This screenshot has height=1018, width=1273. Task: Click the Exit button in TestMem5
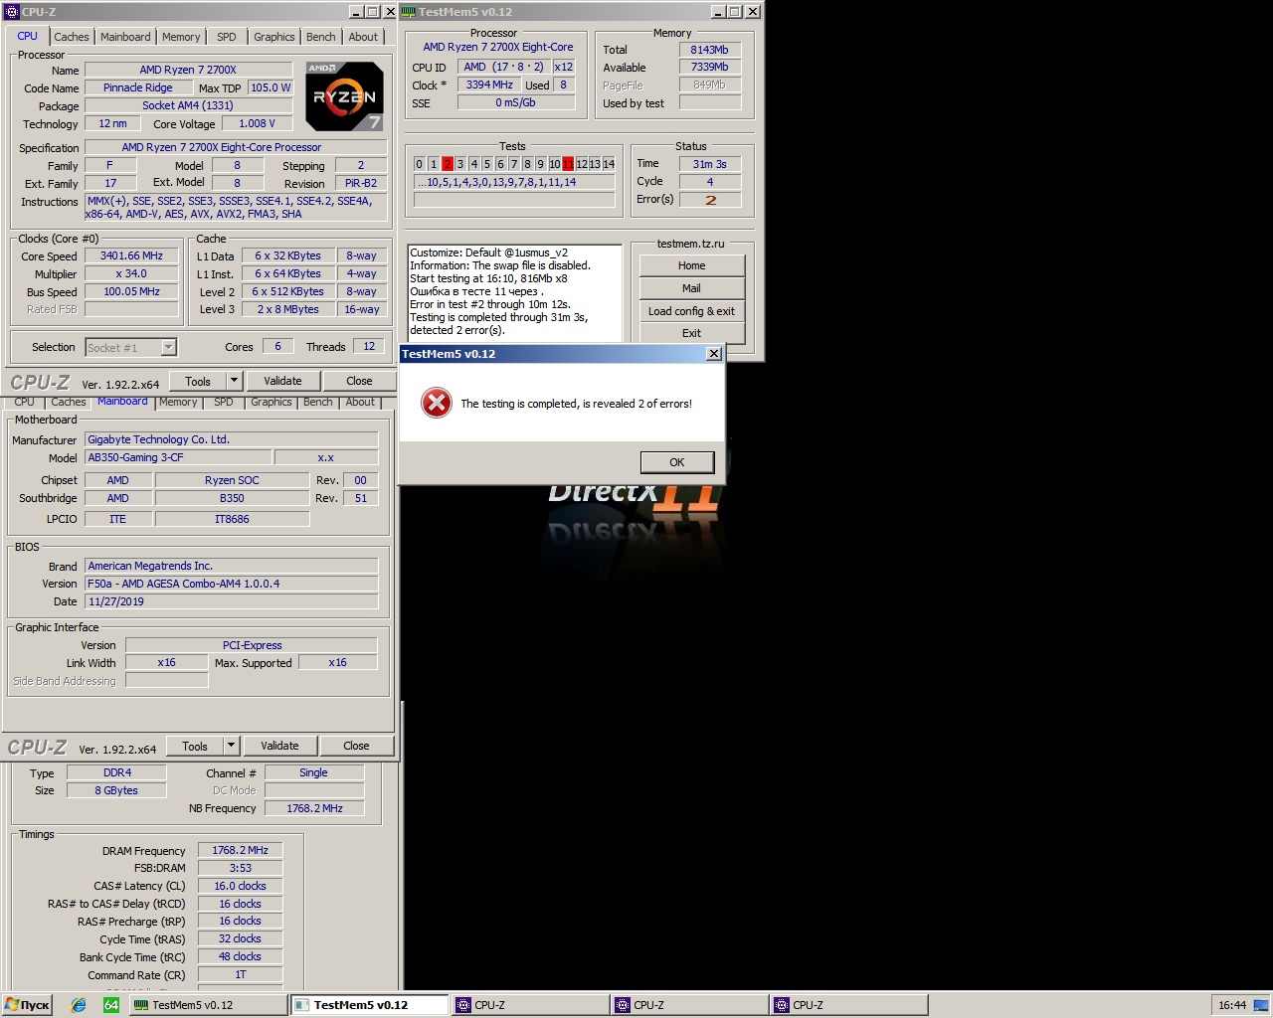[x=692, y=333]
